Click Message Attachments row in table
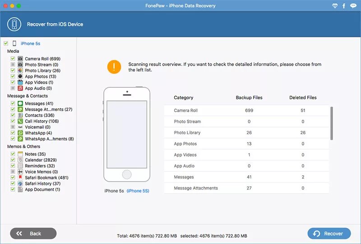 tap(246, 188)
